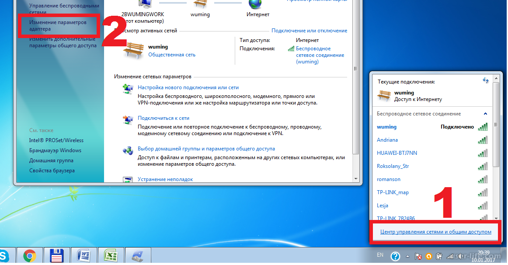Open Беспроводное сетевое соединение (wuming) link
The image size is (508, 265).
(x=320, y=55)
